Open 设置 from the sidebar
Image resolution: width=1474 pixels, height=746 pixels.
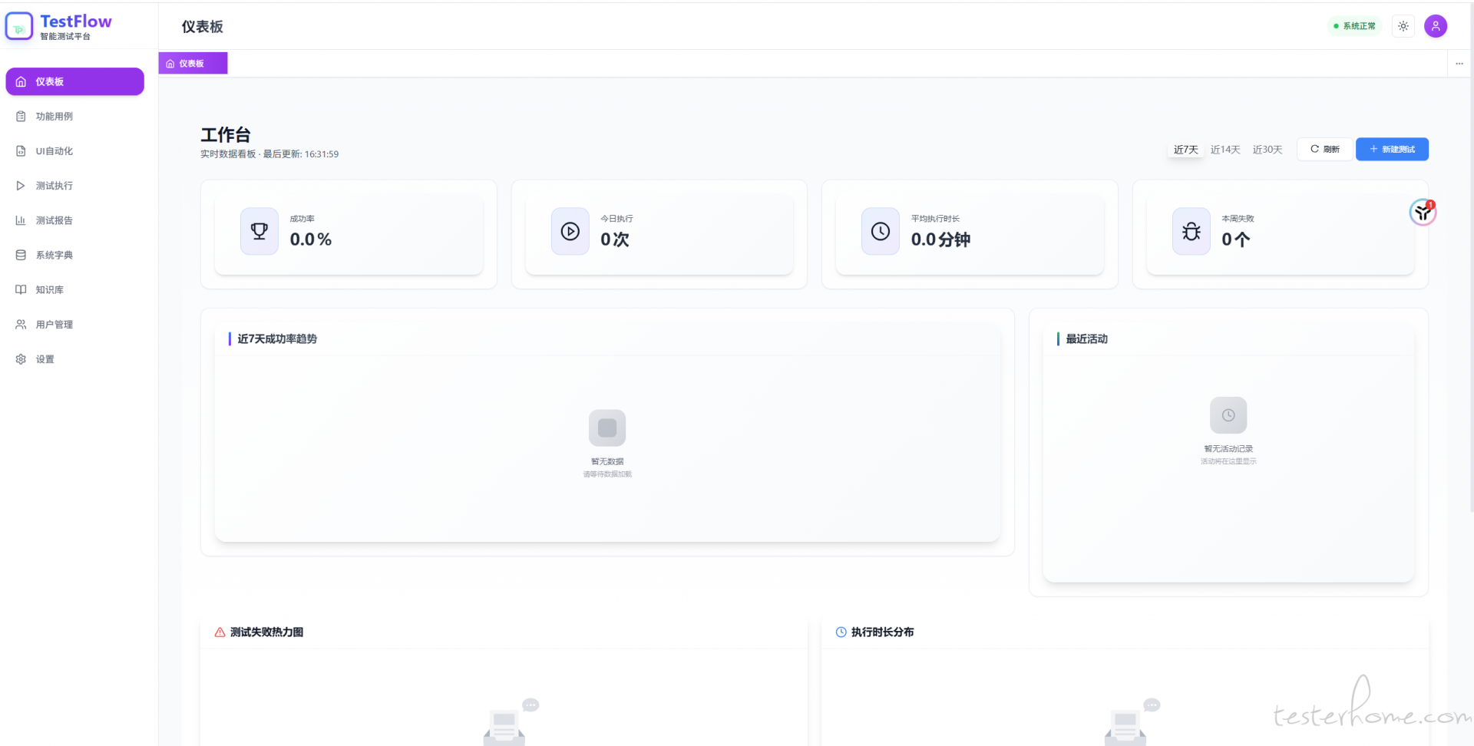coord(45,359)
